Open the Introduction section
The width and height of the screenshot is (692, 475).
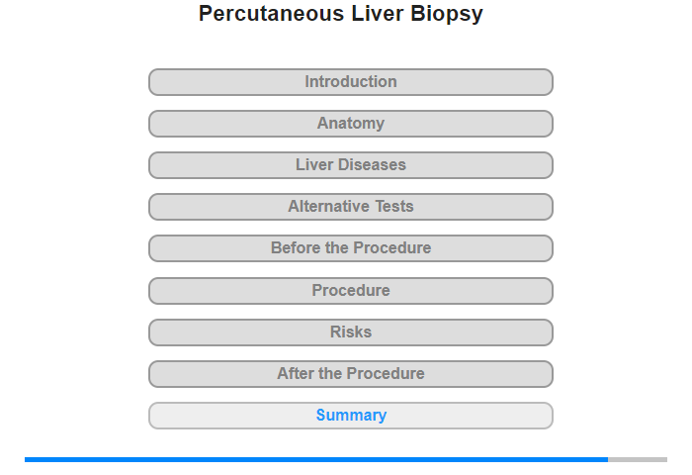tap(350, 82)
